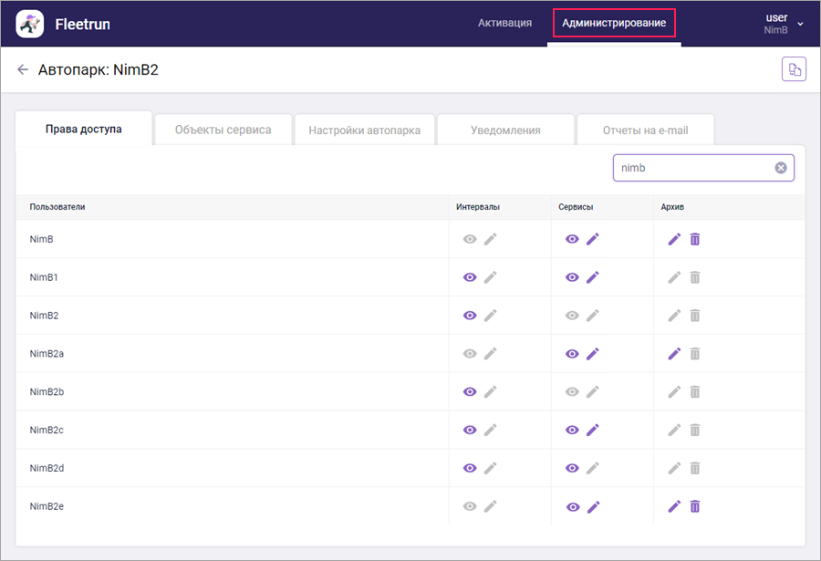The width and height of the screenshot is (821, 561).
Task: Edit Архив pencil for user NimB
Action: (x=674, y=239)
